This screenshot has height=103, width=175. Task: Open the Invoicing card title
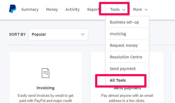(x=46, y=88)
